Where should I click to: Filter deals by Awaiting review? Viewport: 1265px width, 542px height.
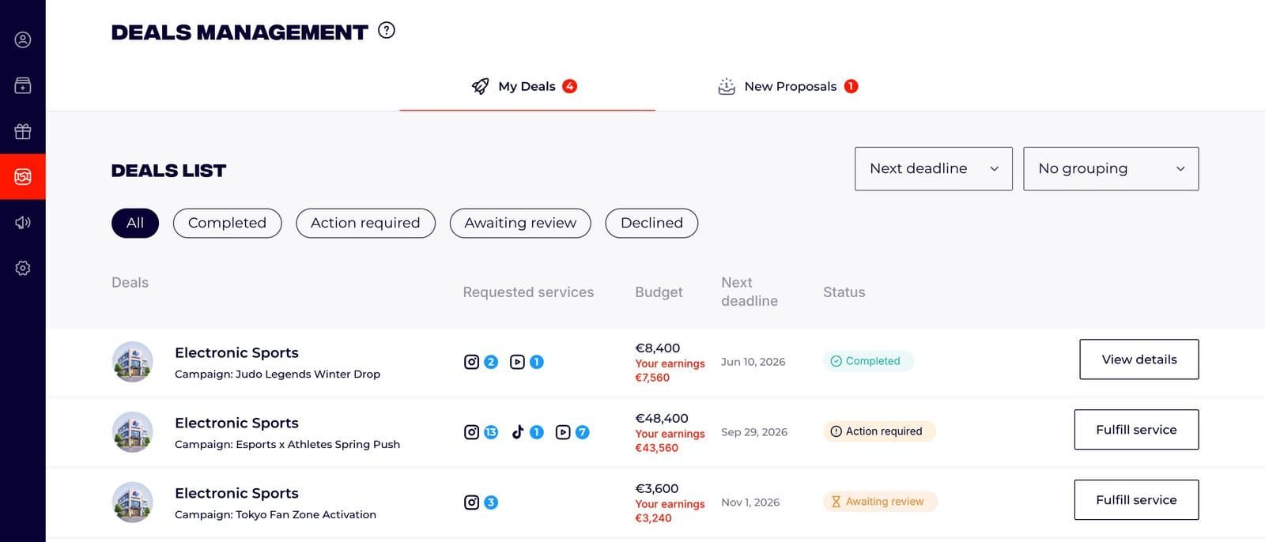click(520, 223)
